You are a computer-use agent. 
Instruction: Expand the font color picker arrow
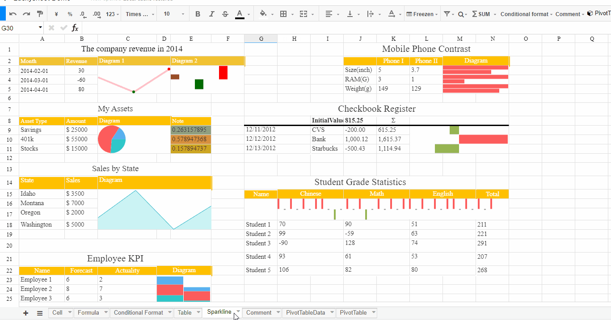point(249,14)
